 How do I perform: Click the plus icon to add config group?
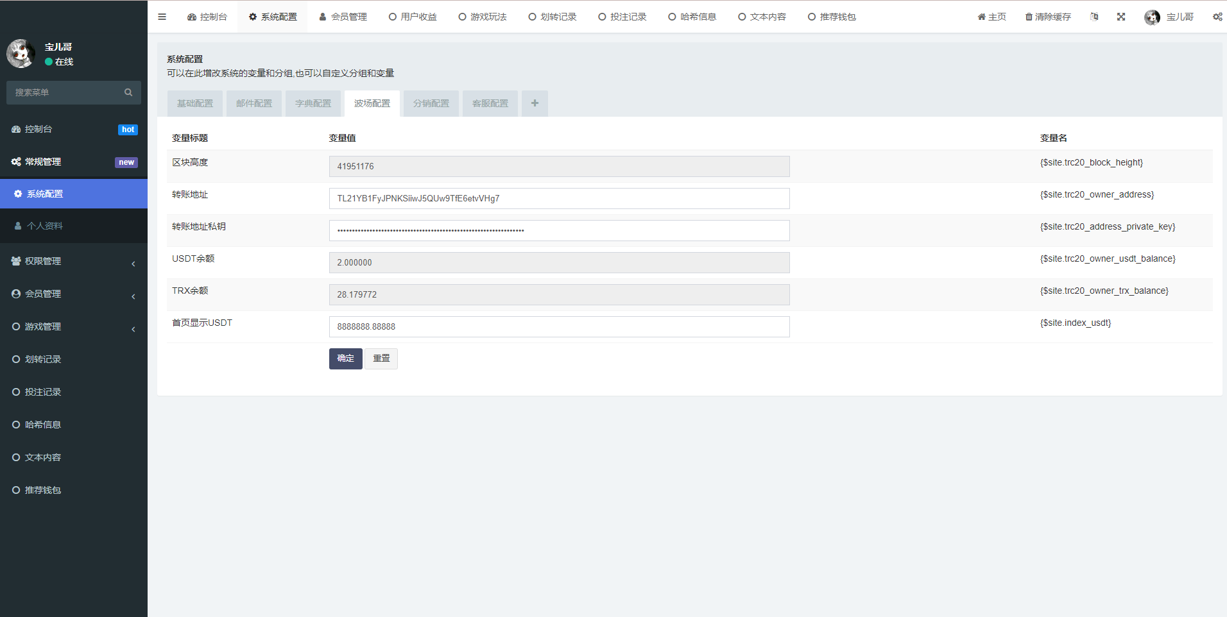[x=535, y=103]
